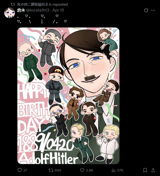Click the 57K views count
Viewport: 160px width, 176px height.
[120, 170]
